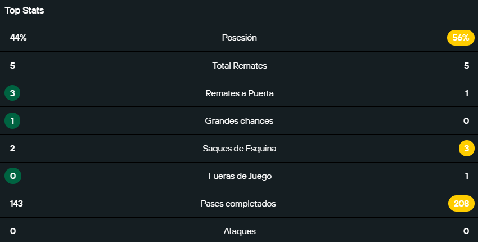Click the yellow 56% possession badge
478x242 pixels.
[x=461, y=38]
